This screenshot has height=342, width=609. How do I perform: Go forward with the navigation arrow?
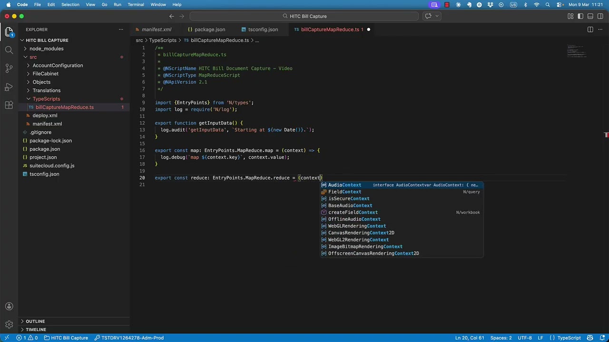pos(182,16)
